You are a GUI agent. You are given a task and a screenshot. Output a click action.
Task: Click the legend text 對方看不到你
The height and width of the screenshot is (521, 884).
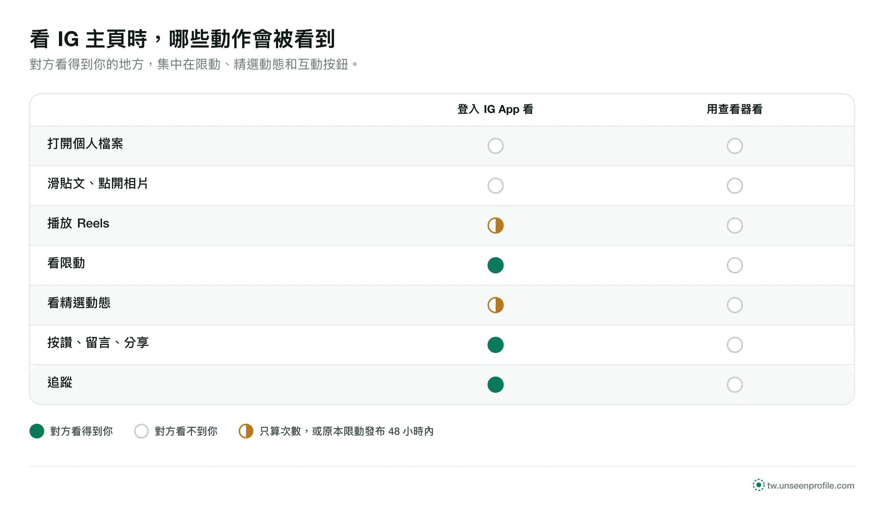coord(186,431)
